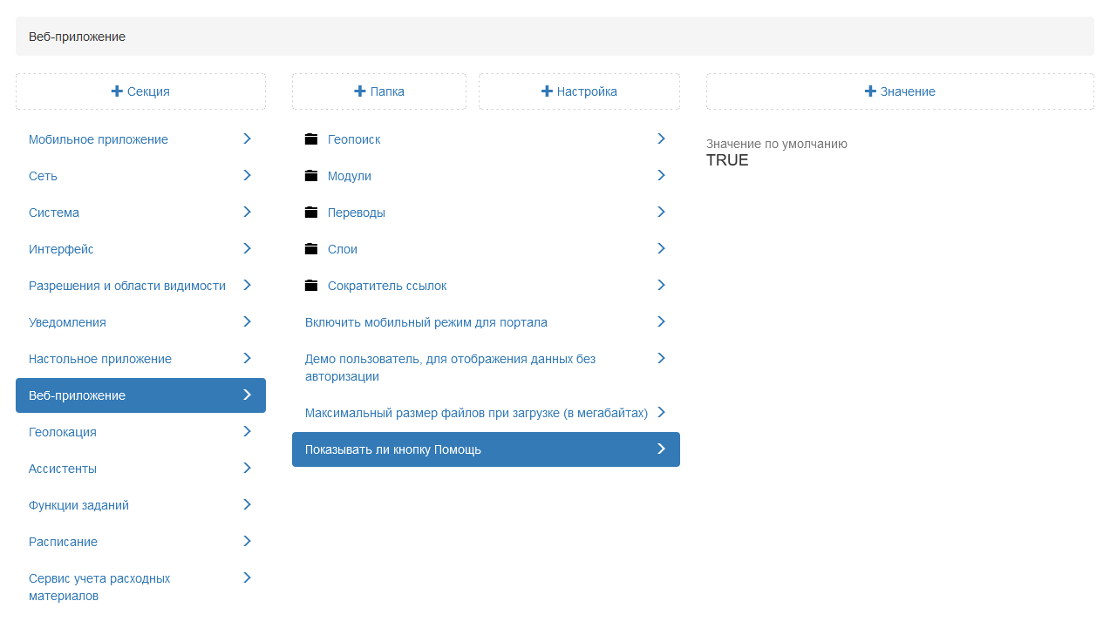Select the Интерфейс section
The image size is (1110, 628).
pos(61,249)
